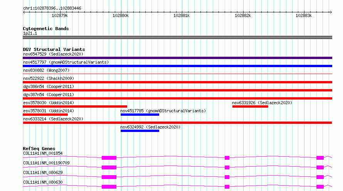Click the 1p21.1 band label

point(30,33)
